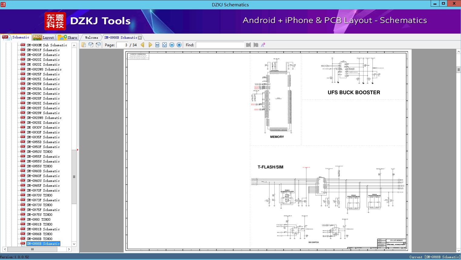Viewport: 461px width, 260px height.
Task: Click the fit width icon
Action: coord(157,45)
